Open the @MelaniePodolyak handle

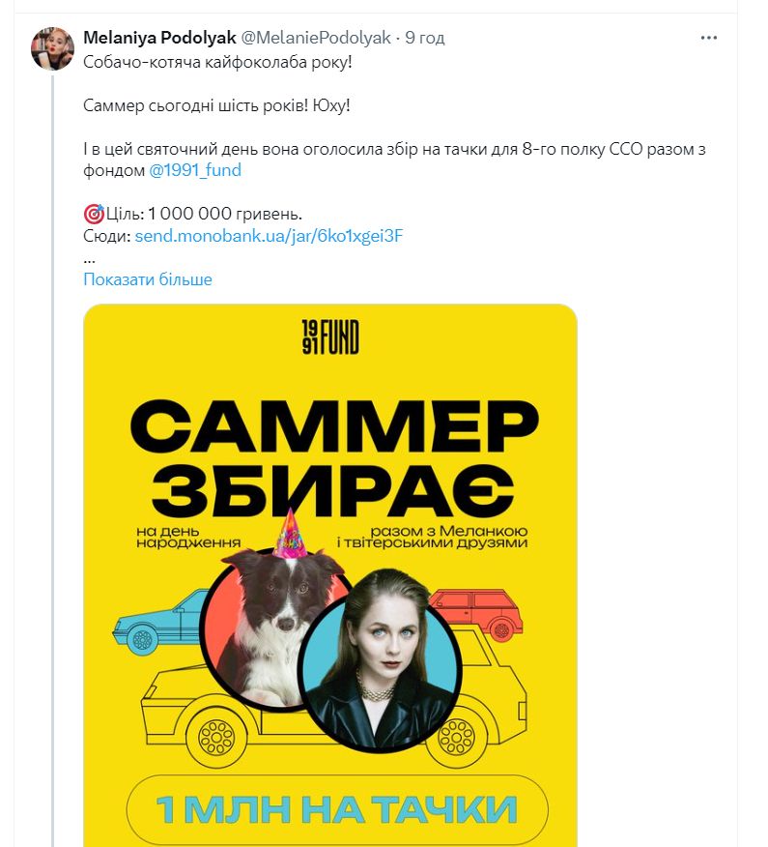pyautogui.click(x=315, y=38)
